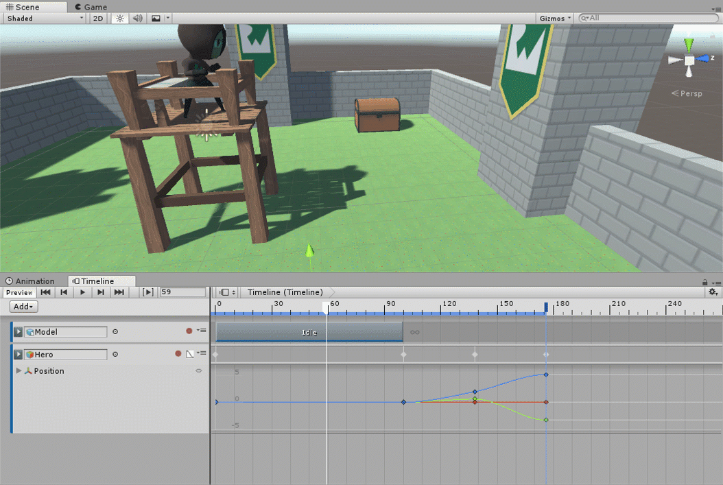Select the Hero track keyframe near frame 100
The height and width of the screenshot is (485, 723).
click(x=403, y=355)
